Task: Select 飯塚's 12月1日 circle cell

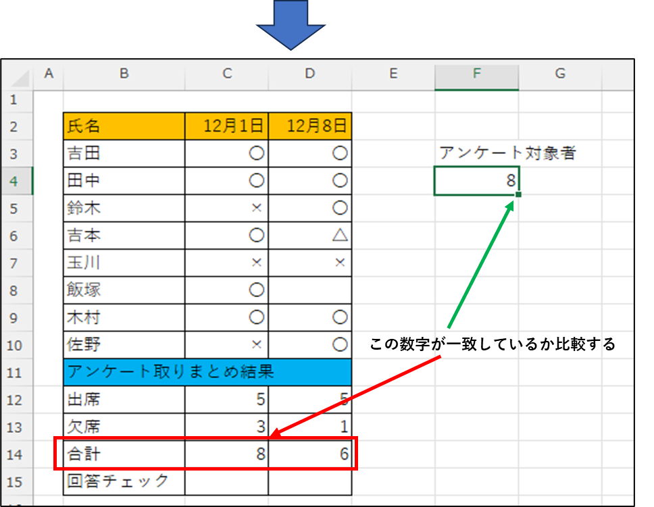Action: coord(226,290)
